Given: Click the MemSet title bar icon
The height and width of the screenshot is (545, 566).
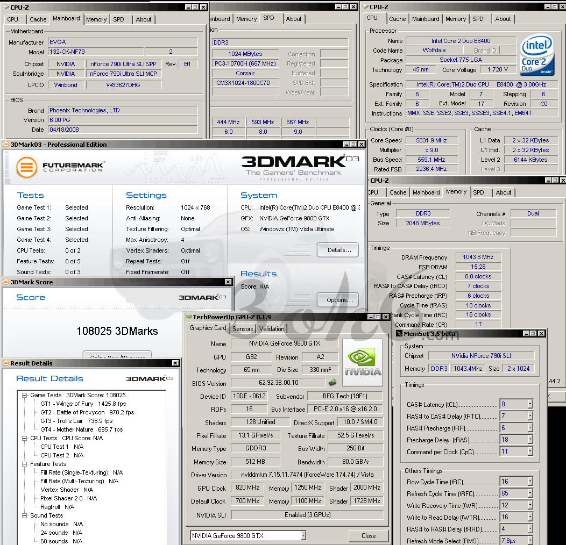Looking at the screenshot, I should pyautogui.click(x=399, y=333).
